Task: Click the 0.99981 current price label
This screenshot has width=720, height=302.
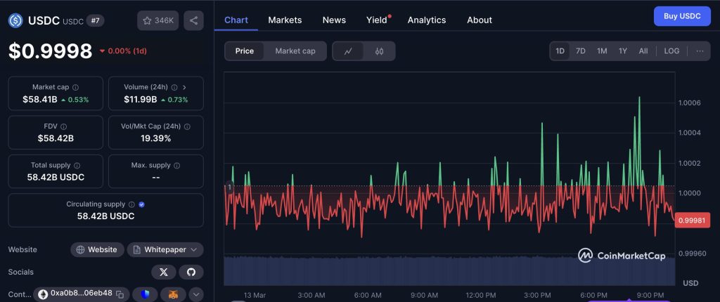Action: click(691, 221)
